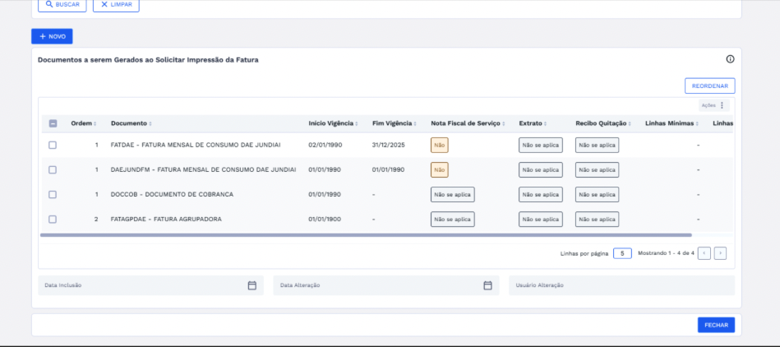
Task: Go to the next page of results
Action: (x=720, y=253)
